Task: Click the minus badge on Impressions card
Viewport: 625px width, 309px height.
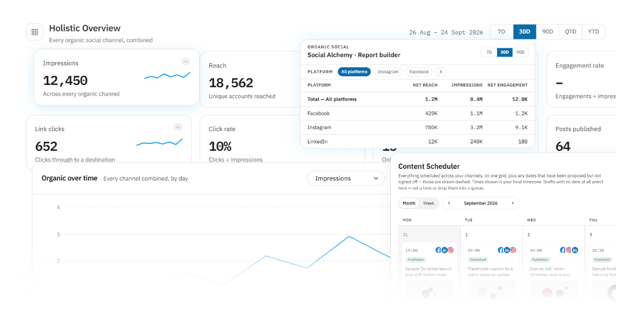Action: (x=186, y=62)
